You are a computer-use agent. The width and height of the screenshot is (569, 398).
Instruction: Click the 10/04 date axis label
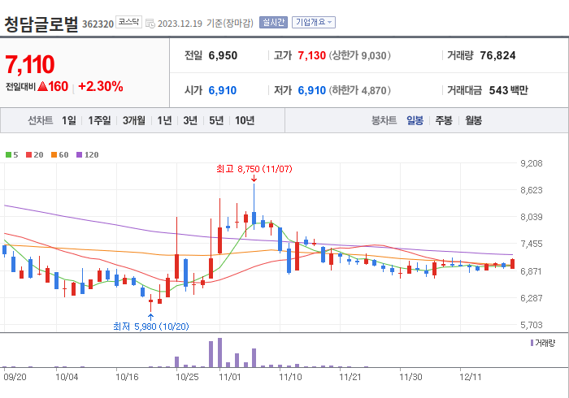67,377
